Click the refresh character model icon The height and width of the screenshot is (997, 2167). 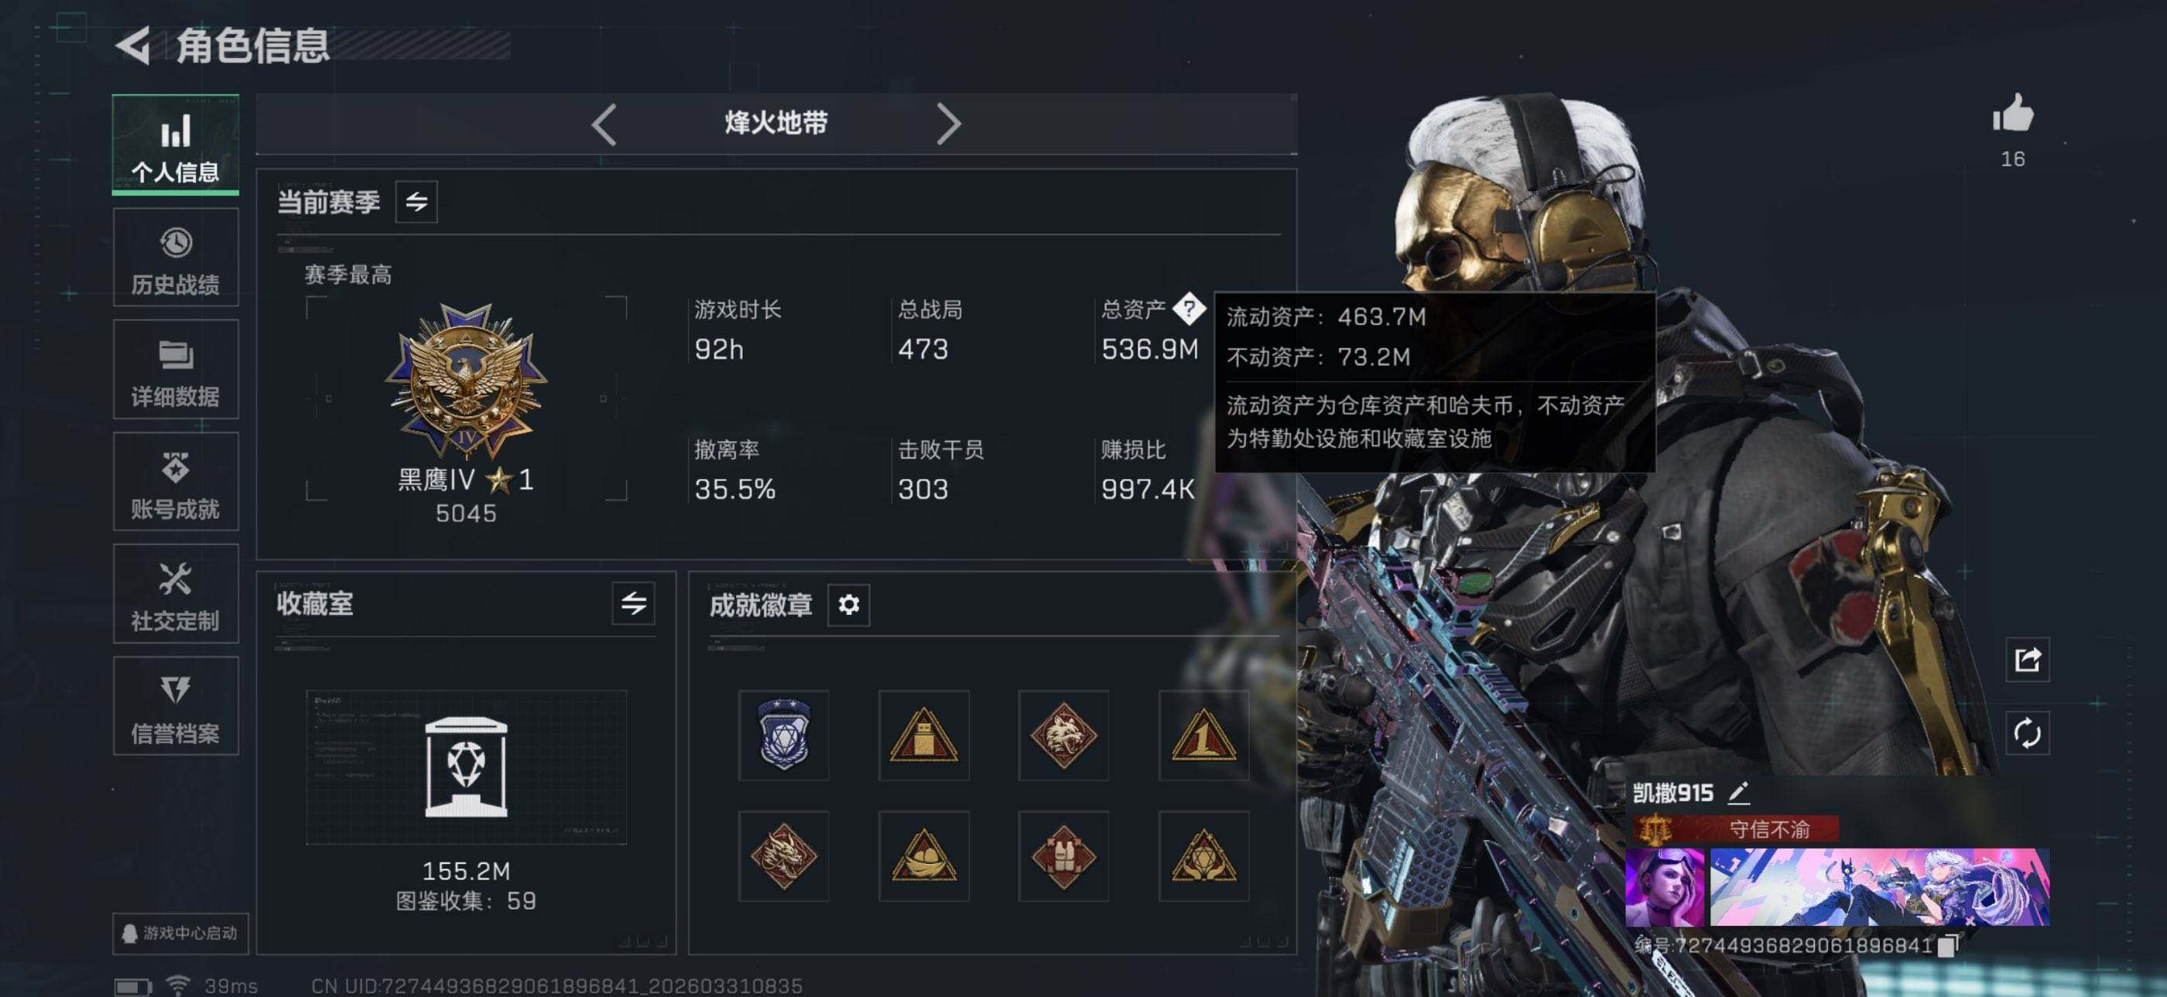[2028, 733]
